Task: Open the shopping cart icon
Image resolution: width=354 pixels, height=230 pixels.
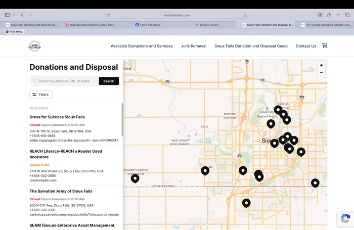Action: [x=325, y=45]
